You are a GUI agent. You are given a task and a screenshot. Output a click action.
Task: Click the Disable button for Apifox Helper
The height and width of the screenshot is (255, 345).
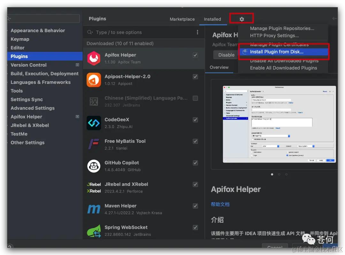point(226,55)
